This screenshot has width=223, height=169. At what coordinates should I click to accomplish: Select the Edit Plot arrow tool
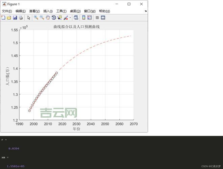coord(29,18)
